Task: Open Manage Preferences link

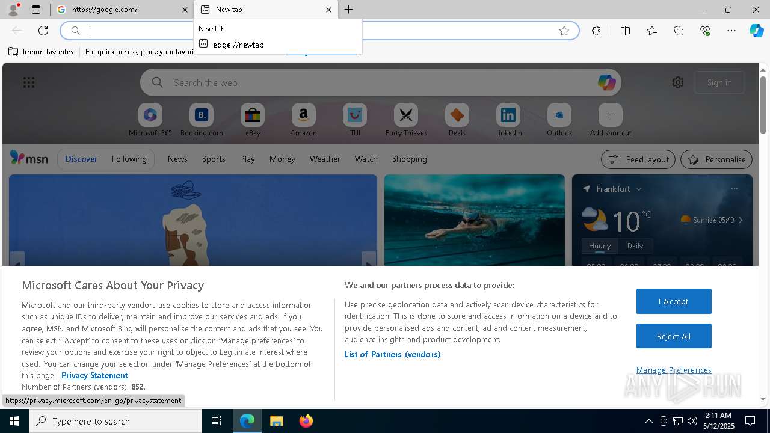Action: point(674,370)
